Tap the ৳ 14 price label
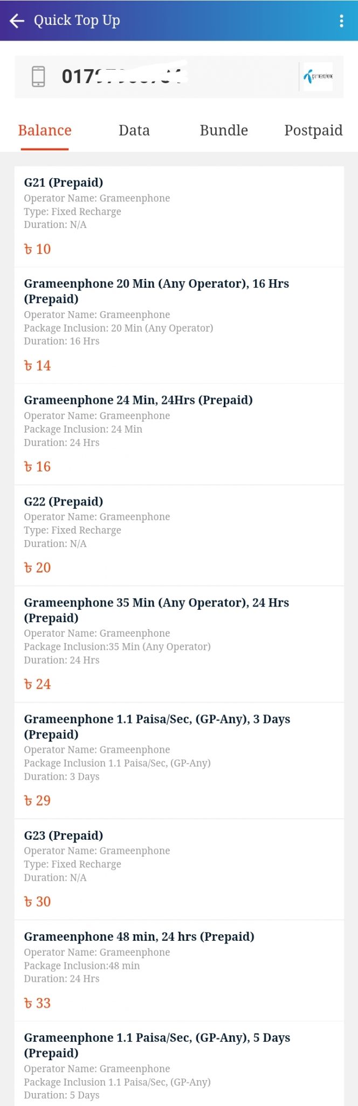 (x=37, y=366)
